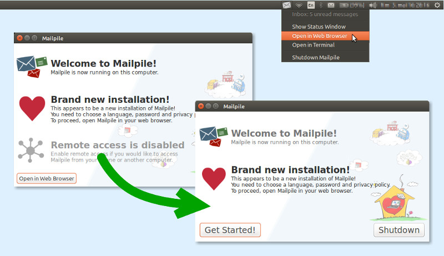Click red heart icon in back window
The image size is (444, 256).
(x=32, y=108)
